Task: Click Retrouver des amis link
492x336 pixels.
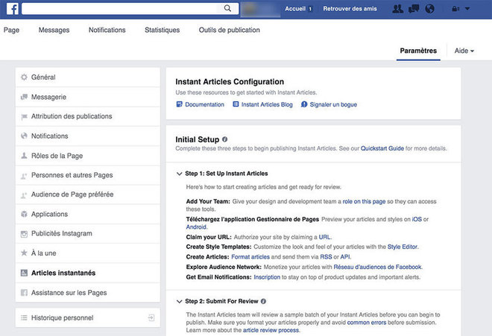Action: pyautogui.click(x=350, y=9)
